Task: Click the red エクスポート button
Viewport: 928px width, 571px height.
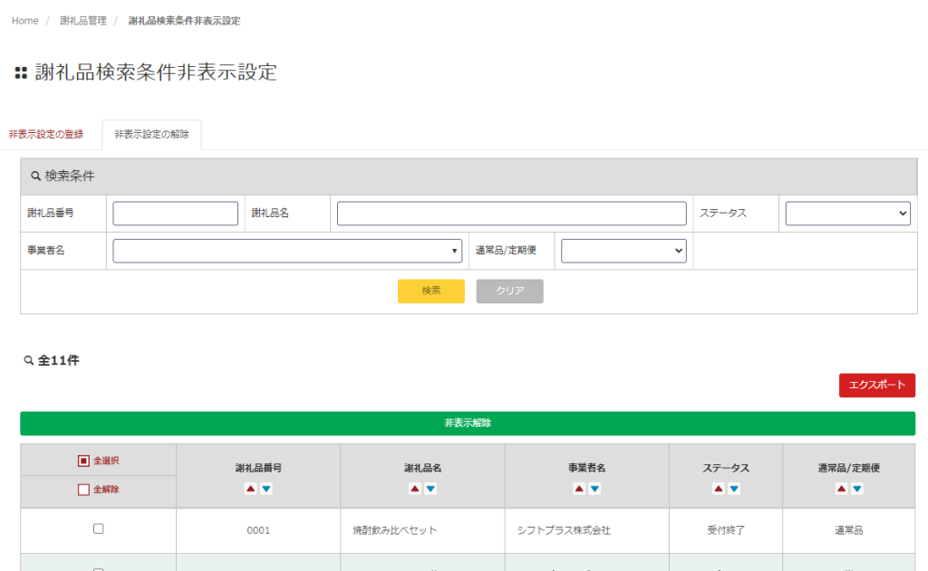Action: tap(876, 385)
